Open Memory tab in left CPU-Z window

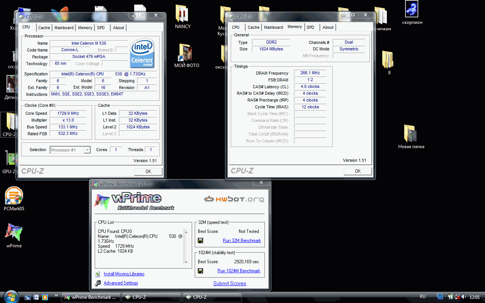(x=85, y=28)
